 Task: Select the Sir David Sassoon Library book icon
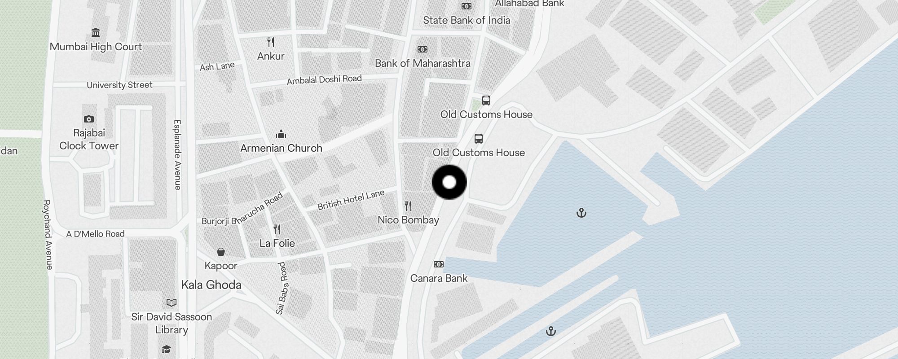pos(172,302)
